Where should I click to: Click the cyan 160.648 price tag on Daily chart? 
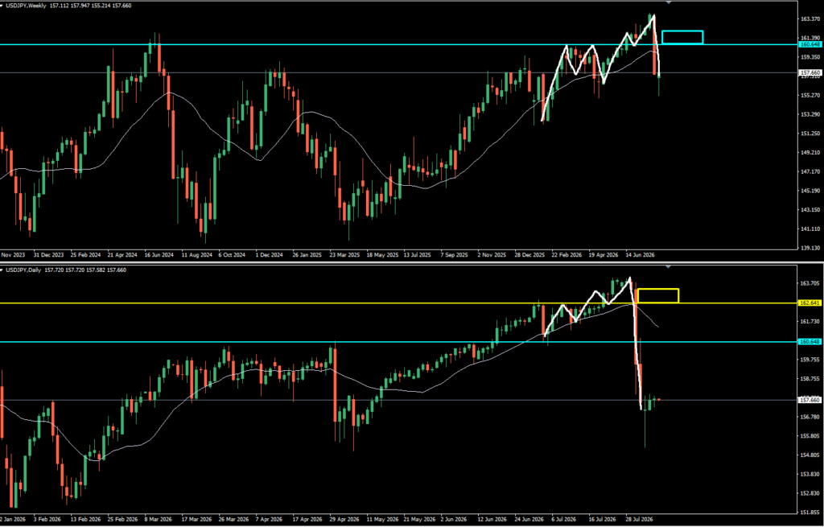click(810, 342)
